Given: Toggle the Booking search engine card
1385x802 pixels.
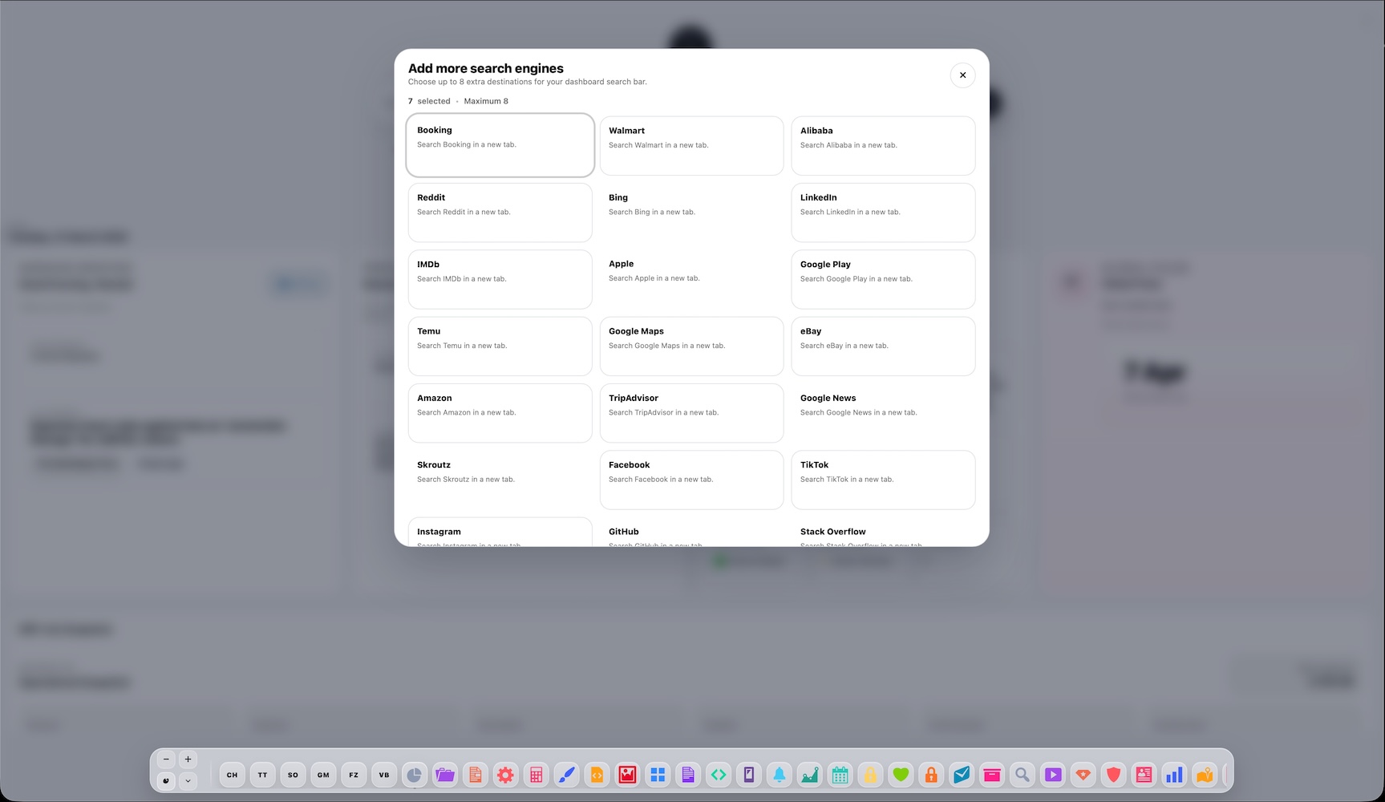Looking at the screenshot, I should 500,145.
